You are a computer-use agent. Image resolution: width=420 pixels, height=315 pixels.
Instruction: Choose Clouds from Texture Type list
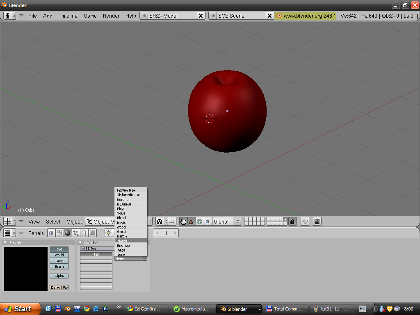click(130, 241)
